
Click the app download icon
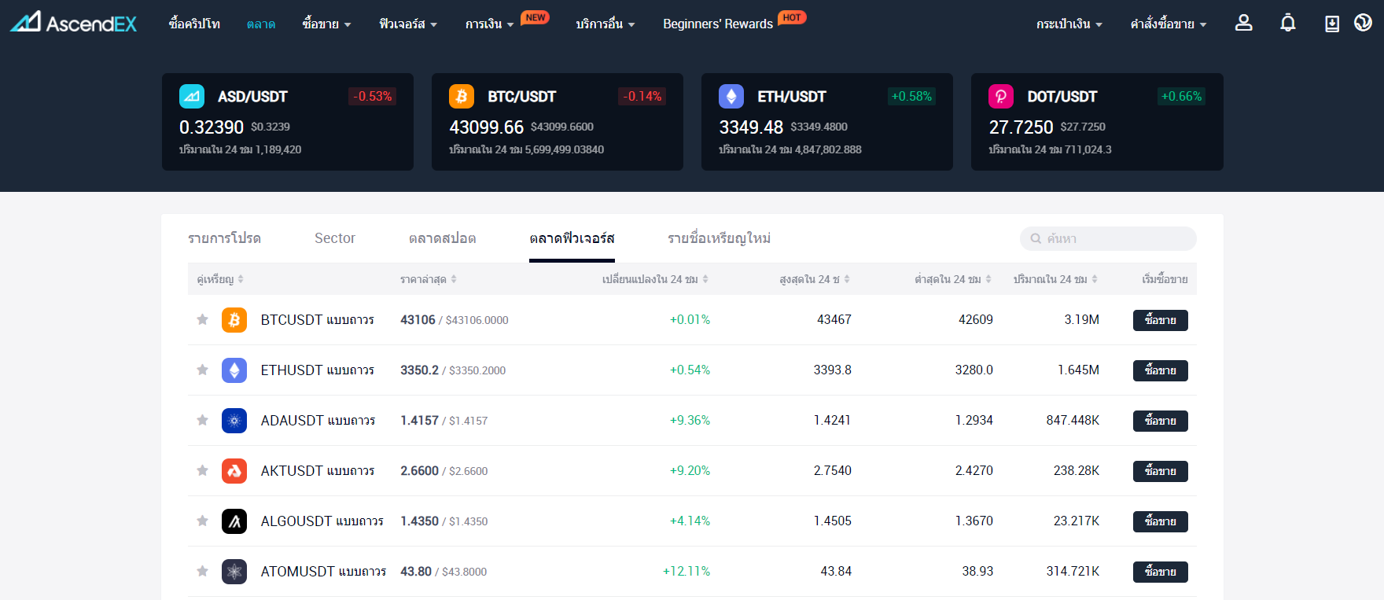(1332, 24)
